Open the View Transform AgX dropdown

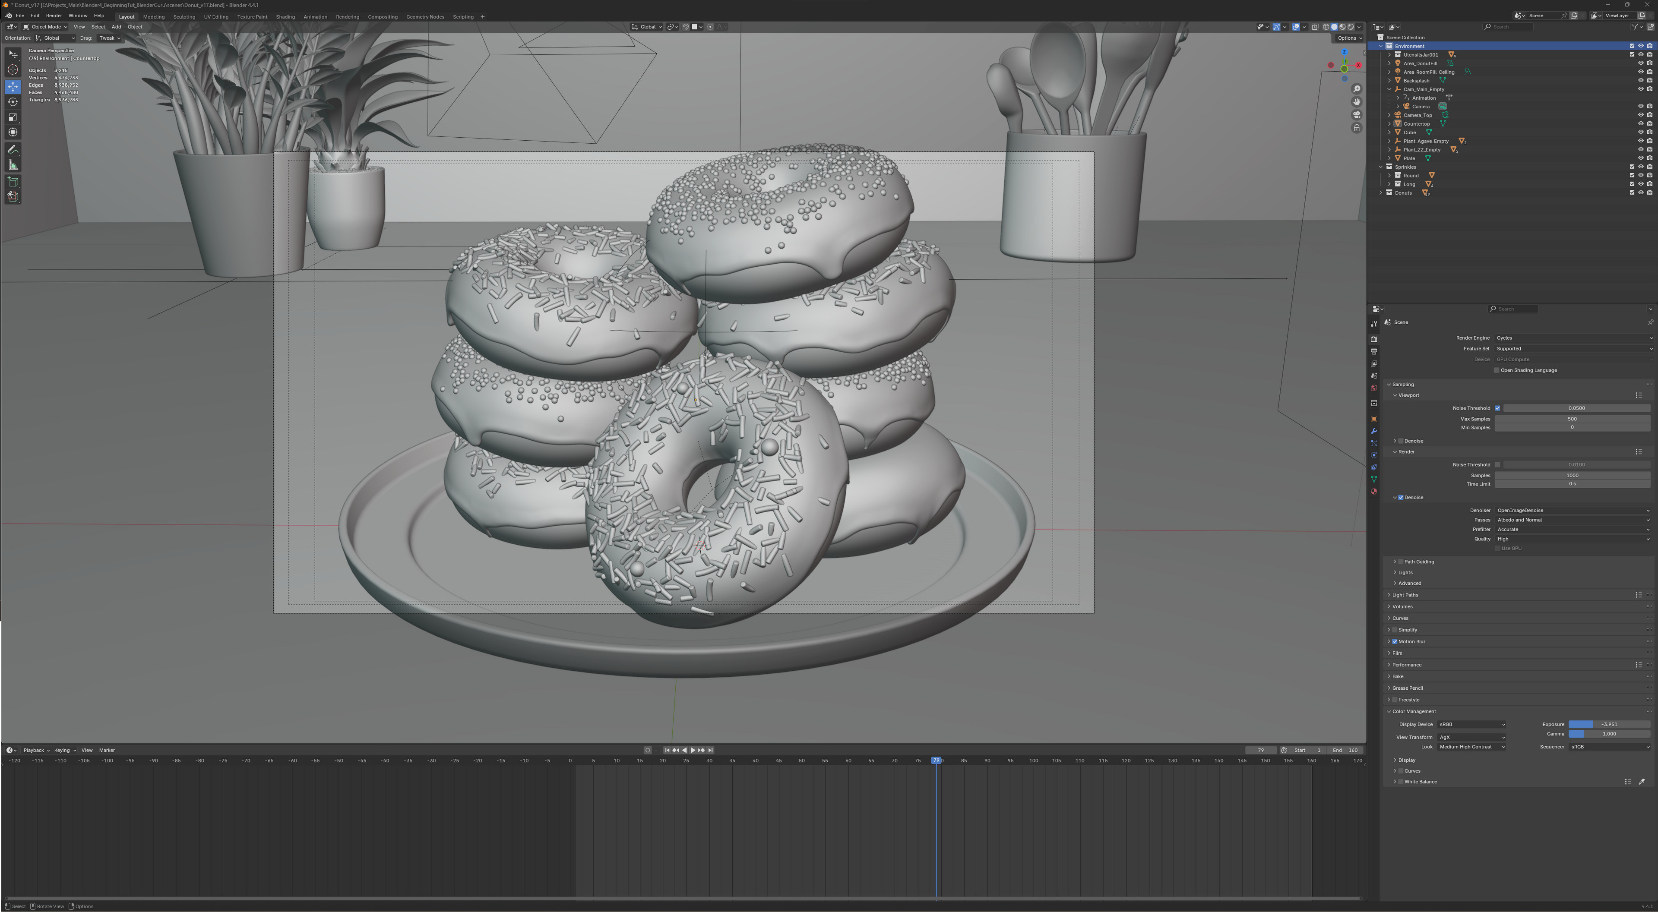pyautogui.click(x=1471, y=738)
